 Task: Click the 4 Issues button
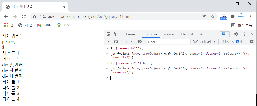(232, 42)
